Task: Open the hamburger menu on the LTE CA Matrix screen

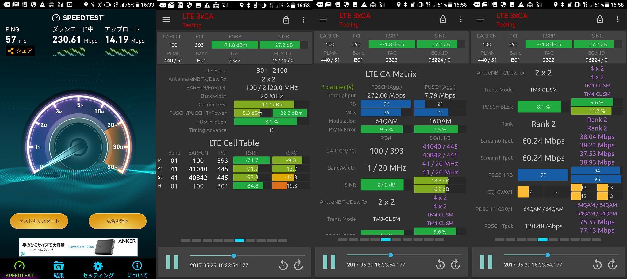Action: [323, 19]
